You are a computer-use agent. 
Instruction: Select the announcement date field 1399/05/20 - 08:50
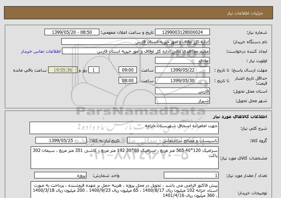click(72, 32)
